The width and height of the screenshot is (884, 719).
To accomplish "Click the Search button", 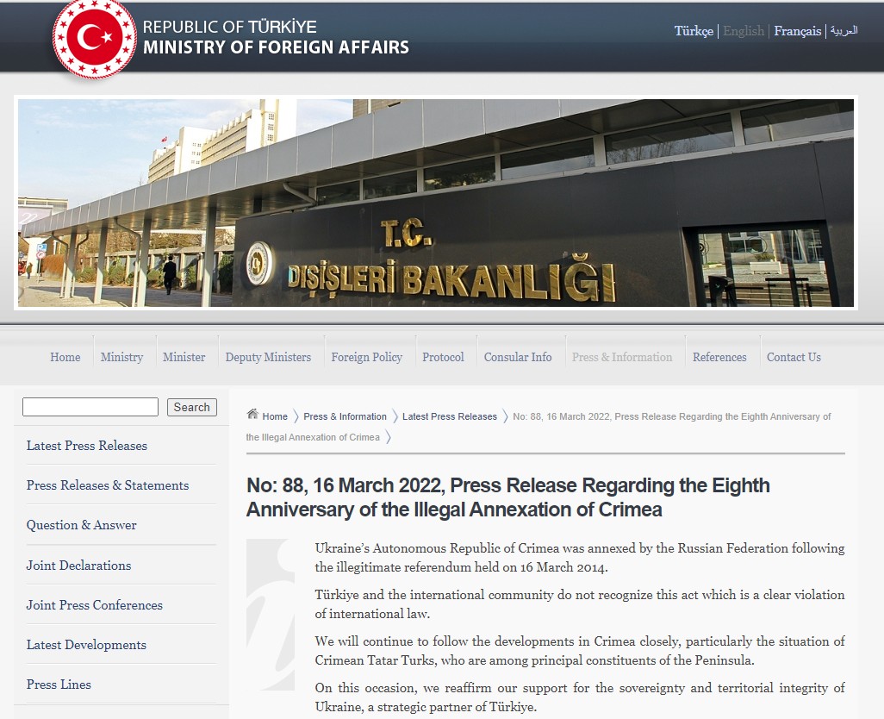I will point(191,407).
